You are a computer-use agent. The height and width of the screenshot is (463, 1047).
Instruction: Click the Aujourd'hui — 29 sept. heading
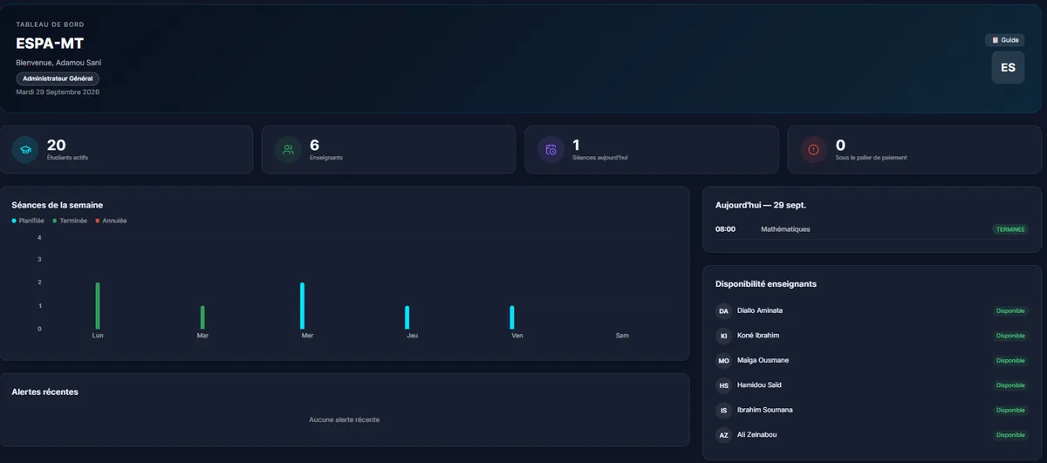pos(761,205)
